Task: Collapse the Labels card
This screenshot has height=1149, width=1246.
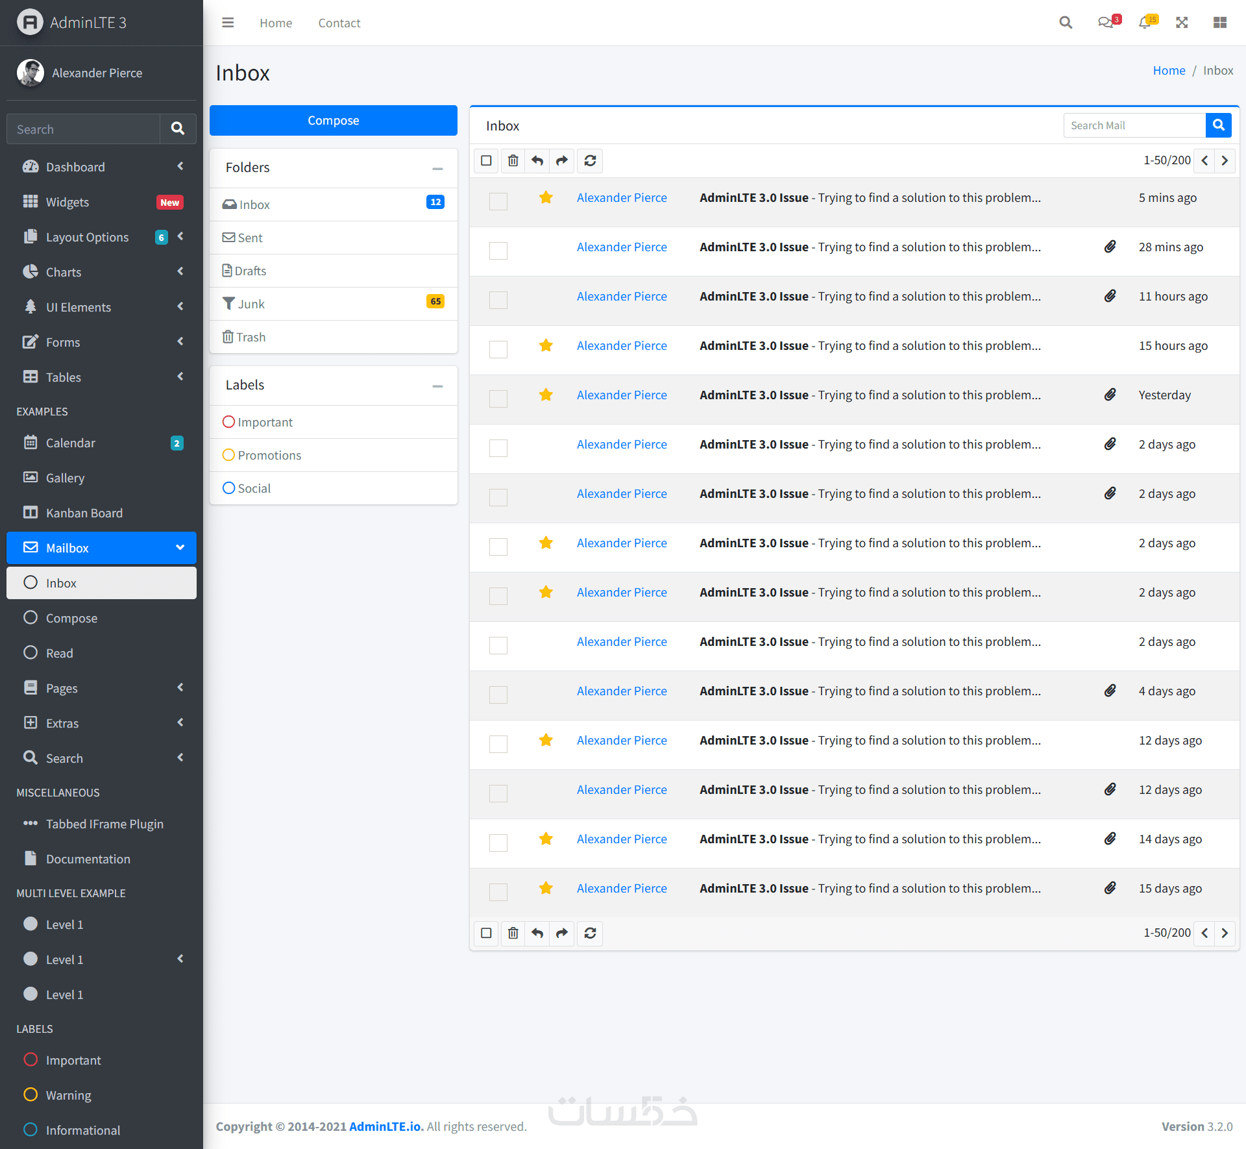Action: 437,386
